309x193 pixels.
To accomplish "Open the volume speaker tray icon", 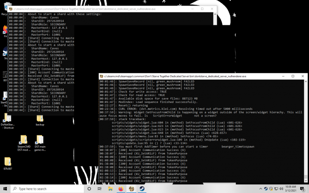I will click(x=281, y=189).
